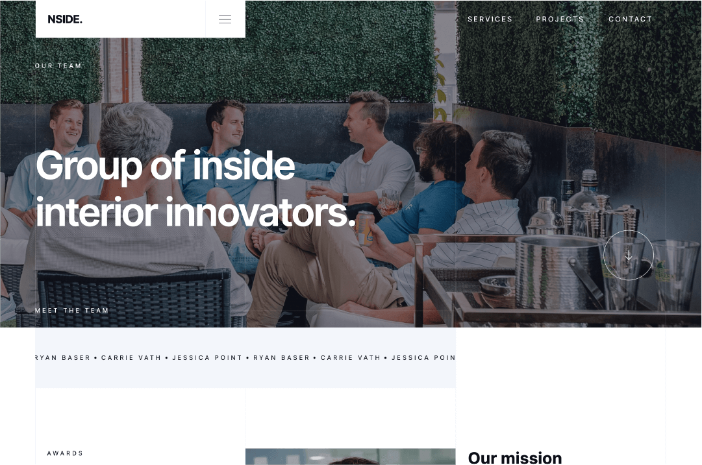702x465 pixels.
Task: Select the second Carrie Vath name in the marquee
Action: (351, 358)
